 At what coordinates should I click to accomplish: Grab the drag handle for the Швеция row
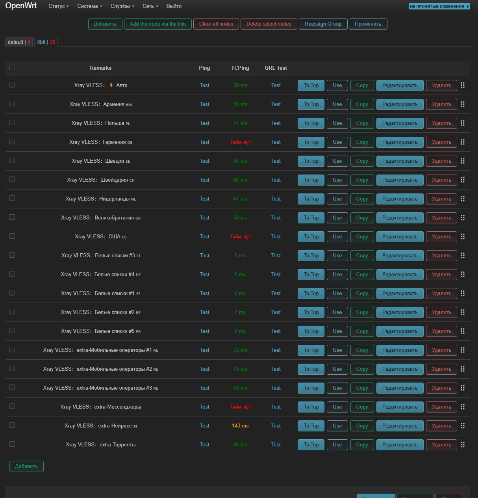(463, 161)
